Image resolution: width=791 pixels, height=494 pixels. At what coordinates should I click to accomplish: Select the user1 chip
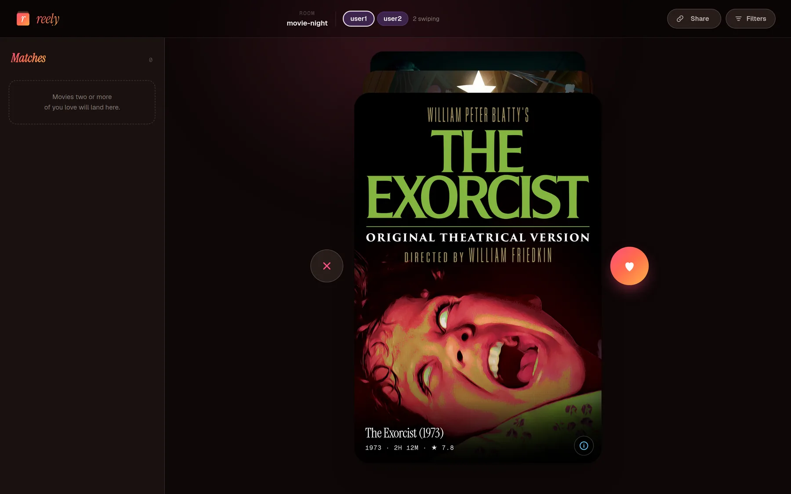[x=359, y=18]
